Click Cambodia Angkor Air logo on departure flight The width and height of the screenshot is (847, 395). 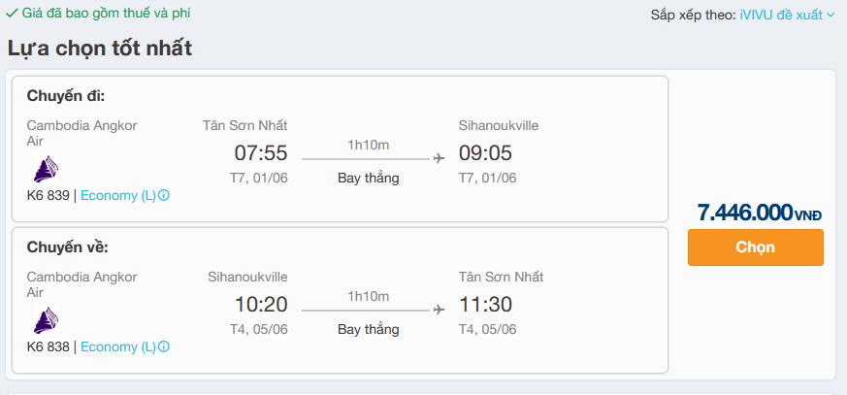tap(46, 169)
